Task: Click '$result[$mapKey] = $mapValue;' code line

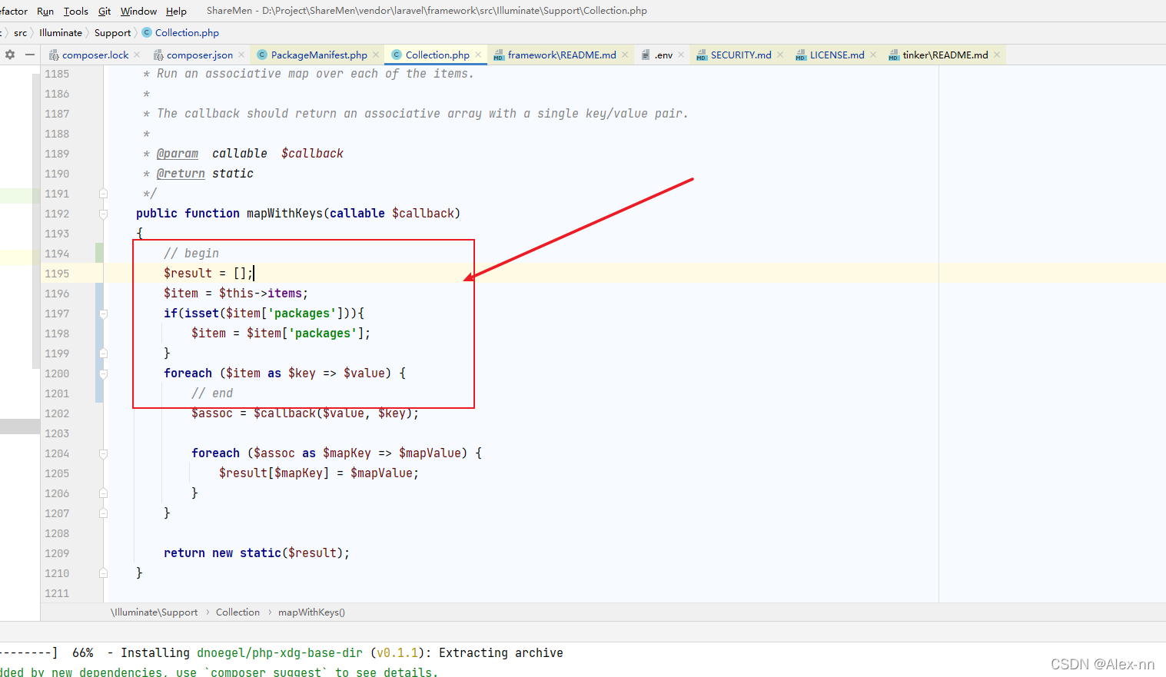Action: [319, 473]
